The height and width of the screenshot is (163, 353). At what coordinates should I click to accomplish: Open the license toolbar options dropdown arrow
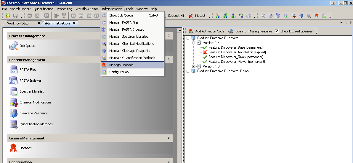click(x=316, y=33)
